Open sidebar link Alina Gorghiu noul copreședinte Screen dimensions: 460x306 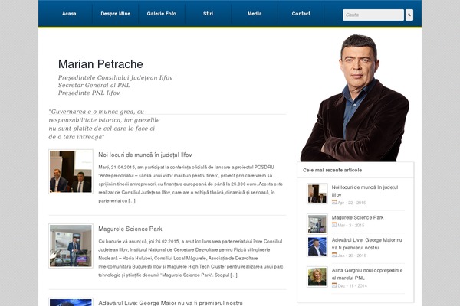pyautogui.click(x=367, y=274)
